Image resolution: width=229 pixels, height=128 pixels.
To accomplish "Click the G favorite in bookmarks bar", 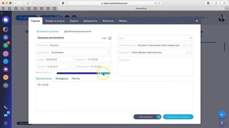I will [22, 9].
